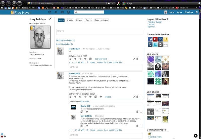Like the 'Did you get an e-mail?' post

[70, 59]
